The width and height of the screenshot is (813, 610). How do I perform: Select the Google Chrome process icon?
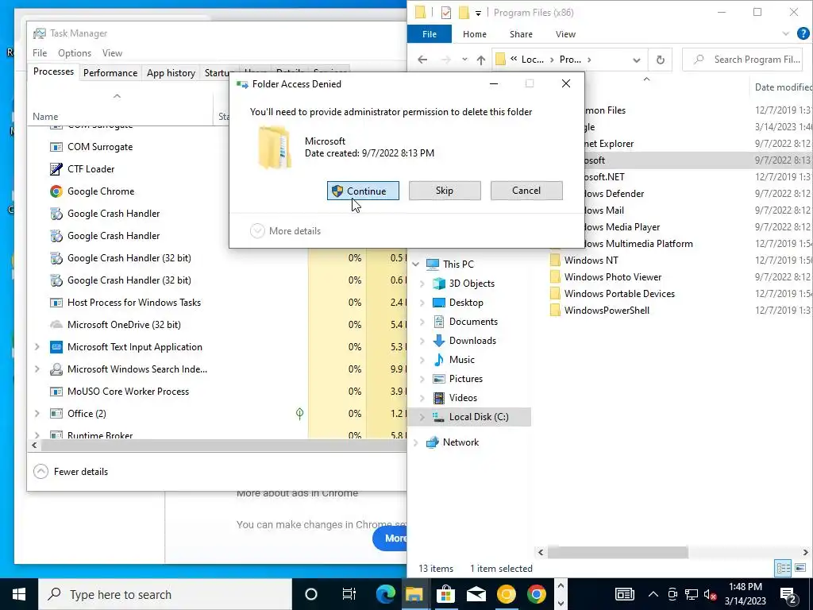tap(56, 191)
